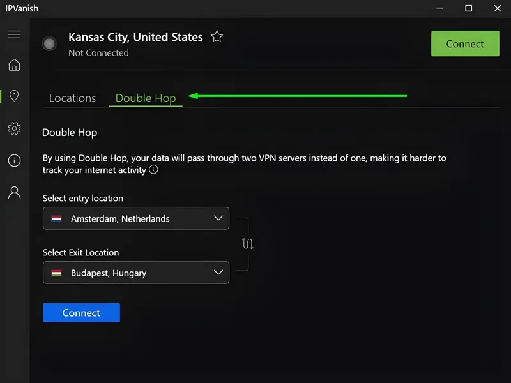Open entry location dropdown showing Amsterdam, Netherlands
Viewport: 511px width, 383px height.
pyautogui.click(x=136, y=218)
